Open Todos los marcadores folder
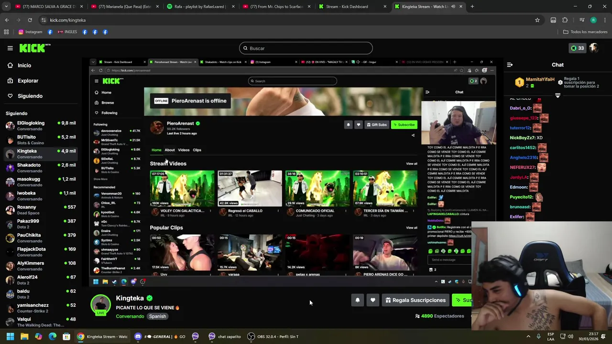This screenshot has width=612, height=344. (x=585, y=32)
